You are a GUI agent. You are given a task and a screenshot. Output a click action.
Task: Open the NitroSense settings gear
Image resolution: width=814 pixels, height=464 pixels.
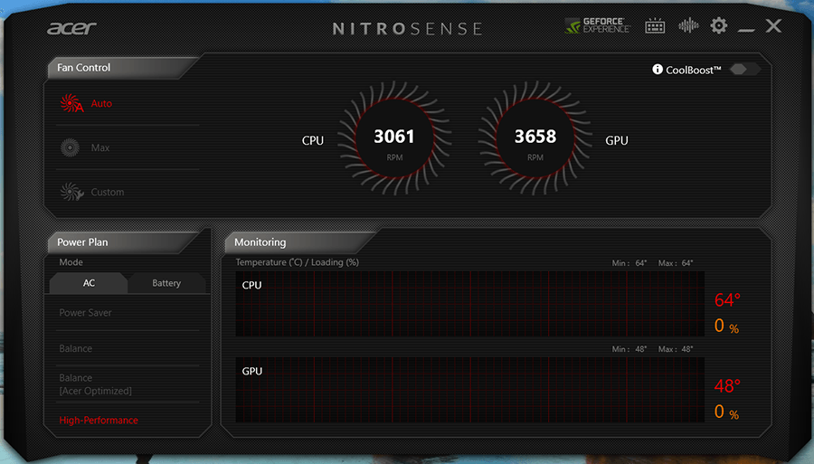pyautogui.click(x=718, y=26)
